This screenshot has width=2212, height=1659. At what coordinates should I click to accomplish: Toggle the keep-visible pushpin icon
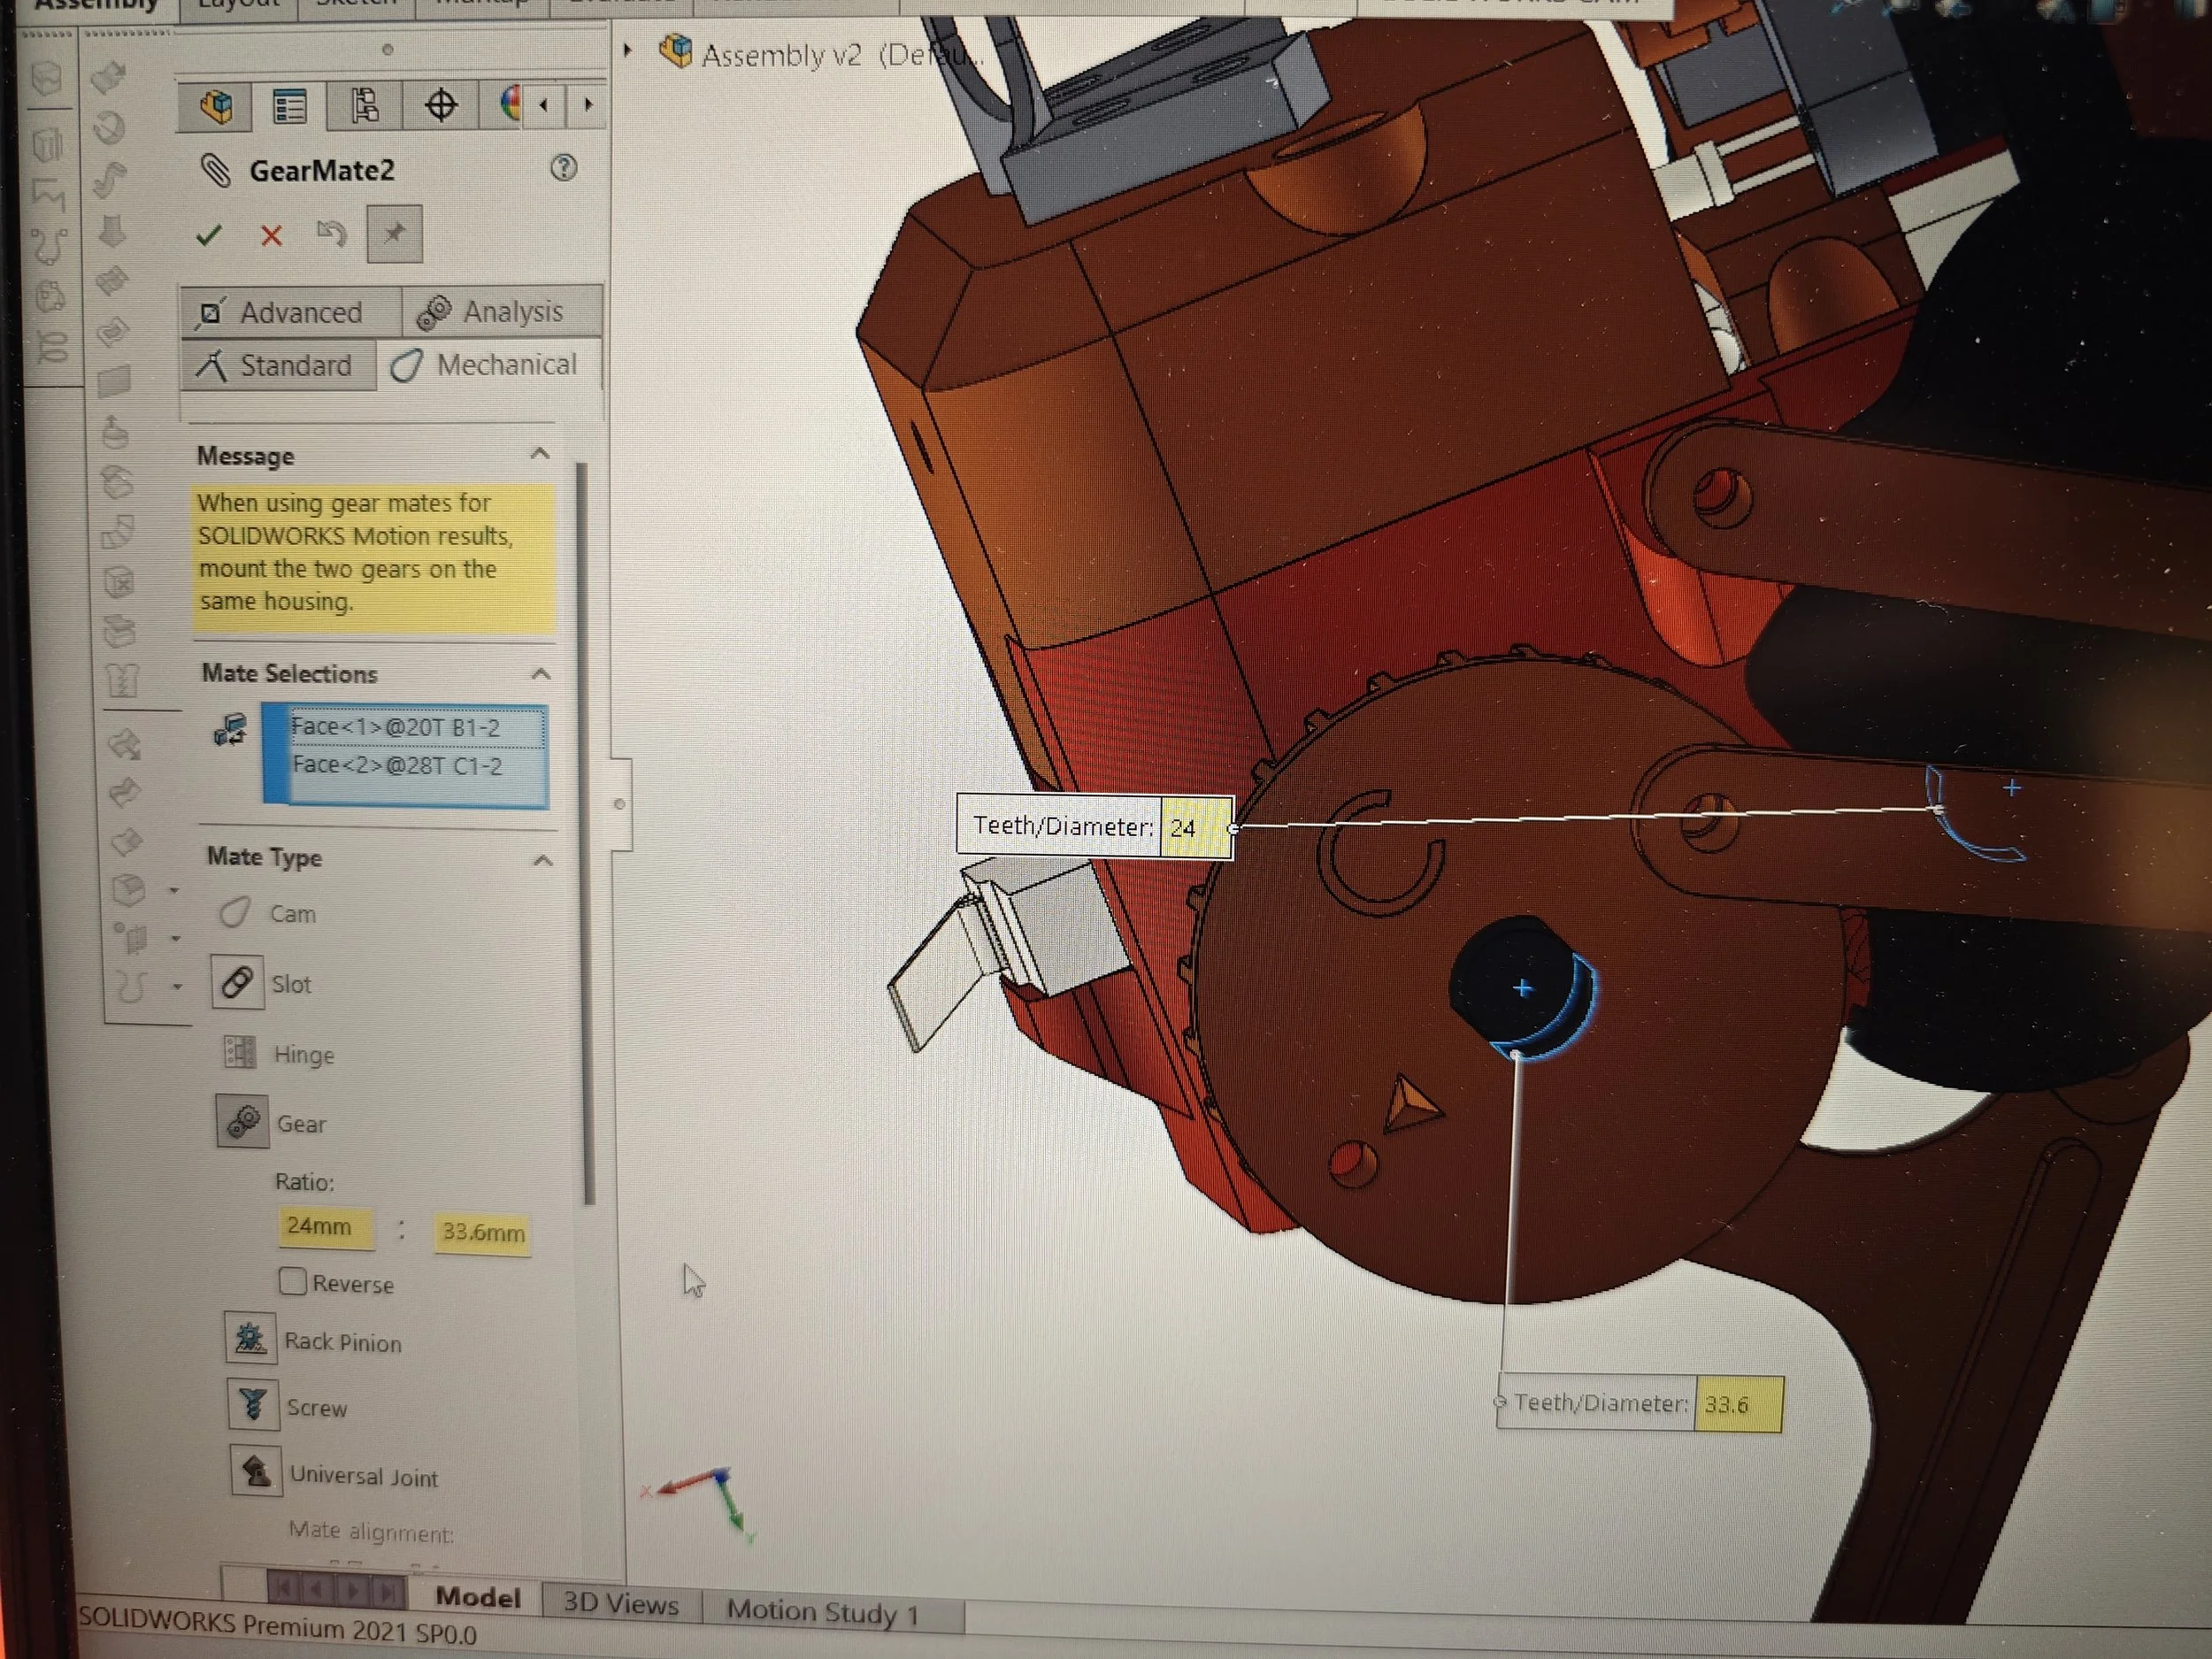[x=394, y=234]
